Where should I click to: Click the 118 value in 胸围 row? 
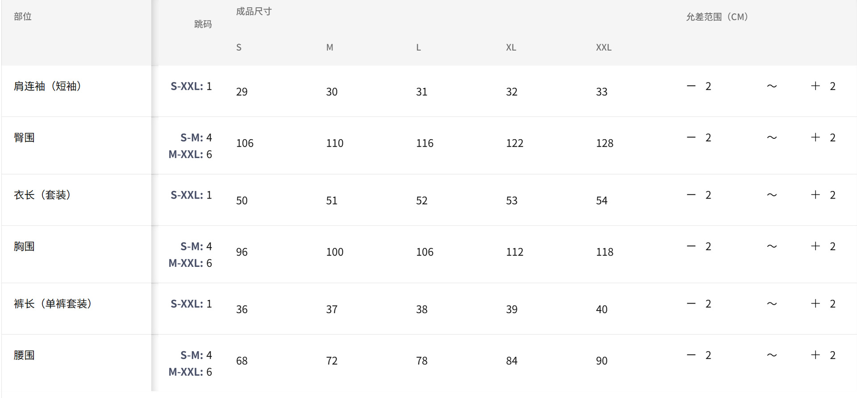coord(604,252)
